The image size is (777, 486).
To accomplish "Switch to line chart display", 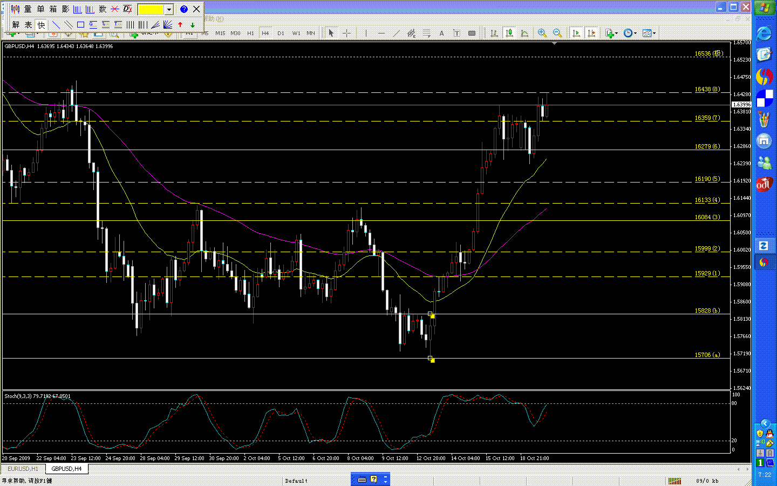I will pos(524,33).
